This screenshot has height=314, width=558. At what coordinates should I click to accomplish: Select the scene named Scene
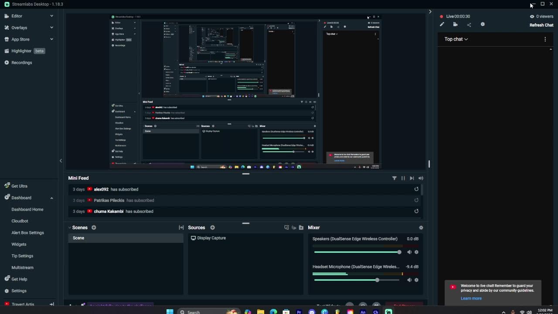coord(126,238)
